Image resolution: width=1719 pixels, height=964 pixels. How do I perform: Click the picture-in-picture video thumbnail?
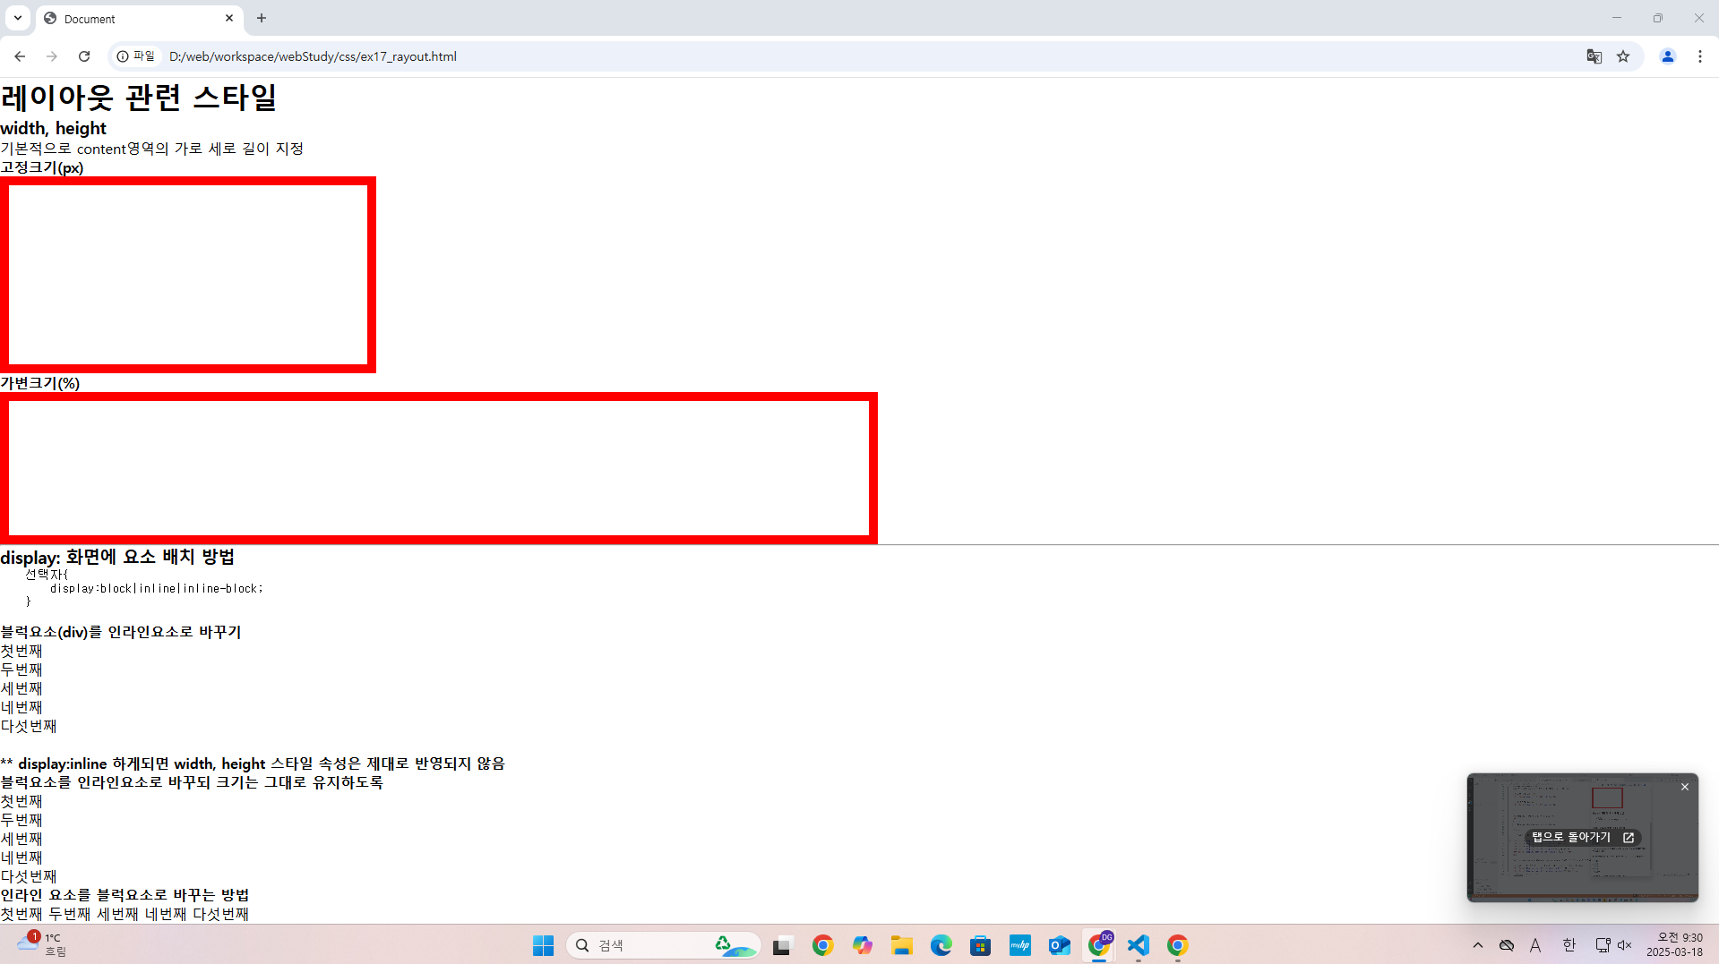pyautogui.click(x=1583, y=837)
